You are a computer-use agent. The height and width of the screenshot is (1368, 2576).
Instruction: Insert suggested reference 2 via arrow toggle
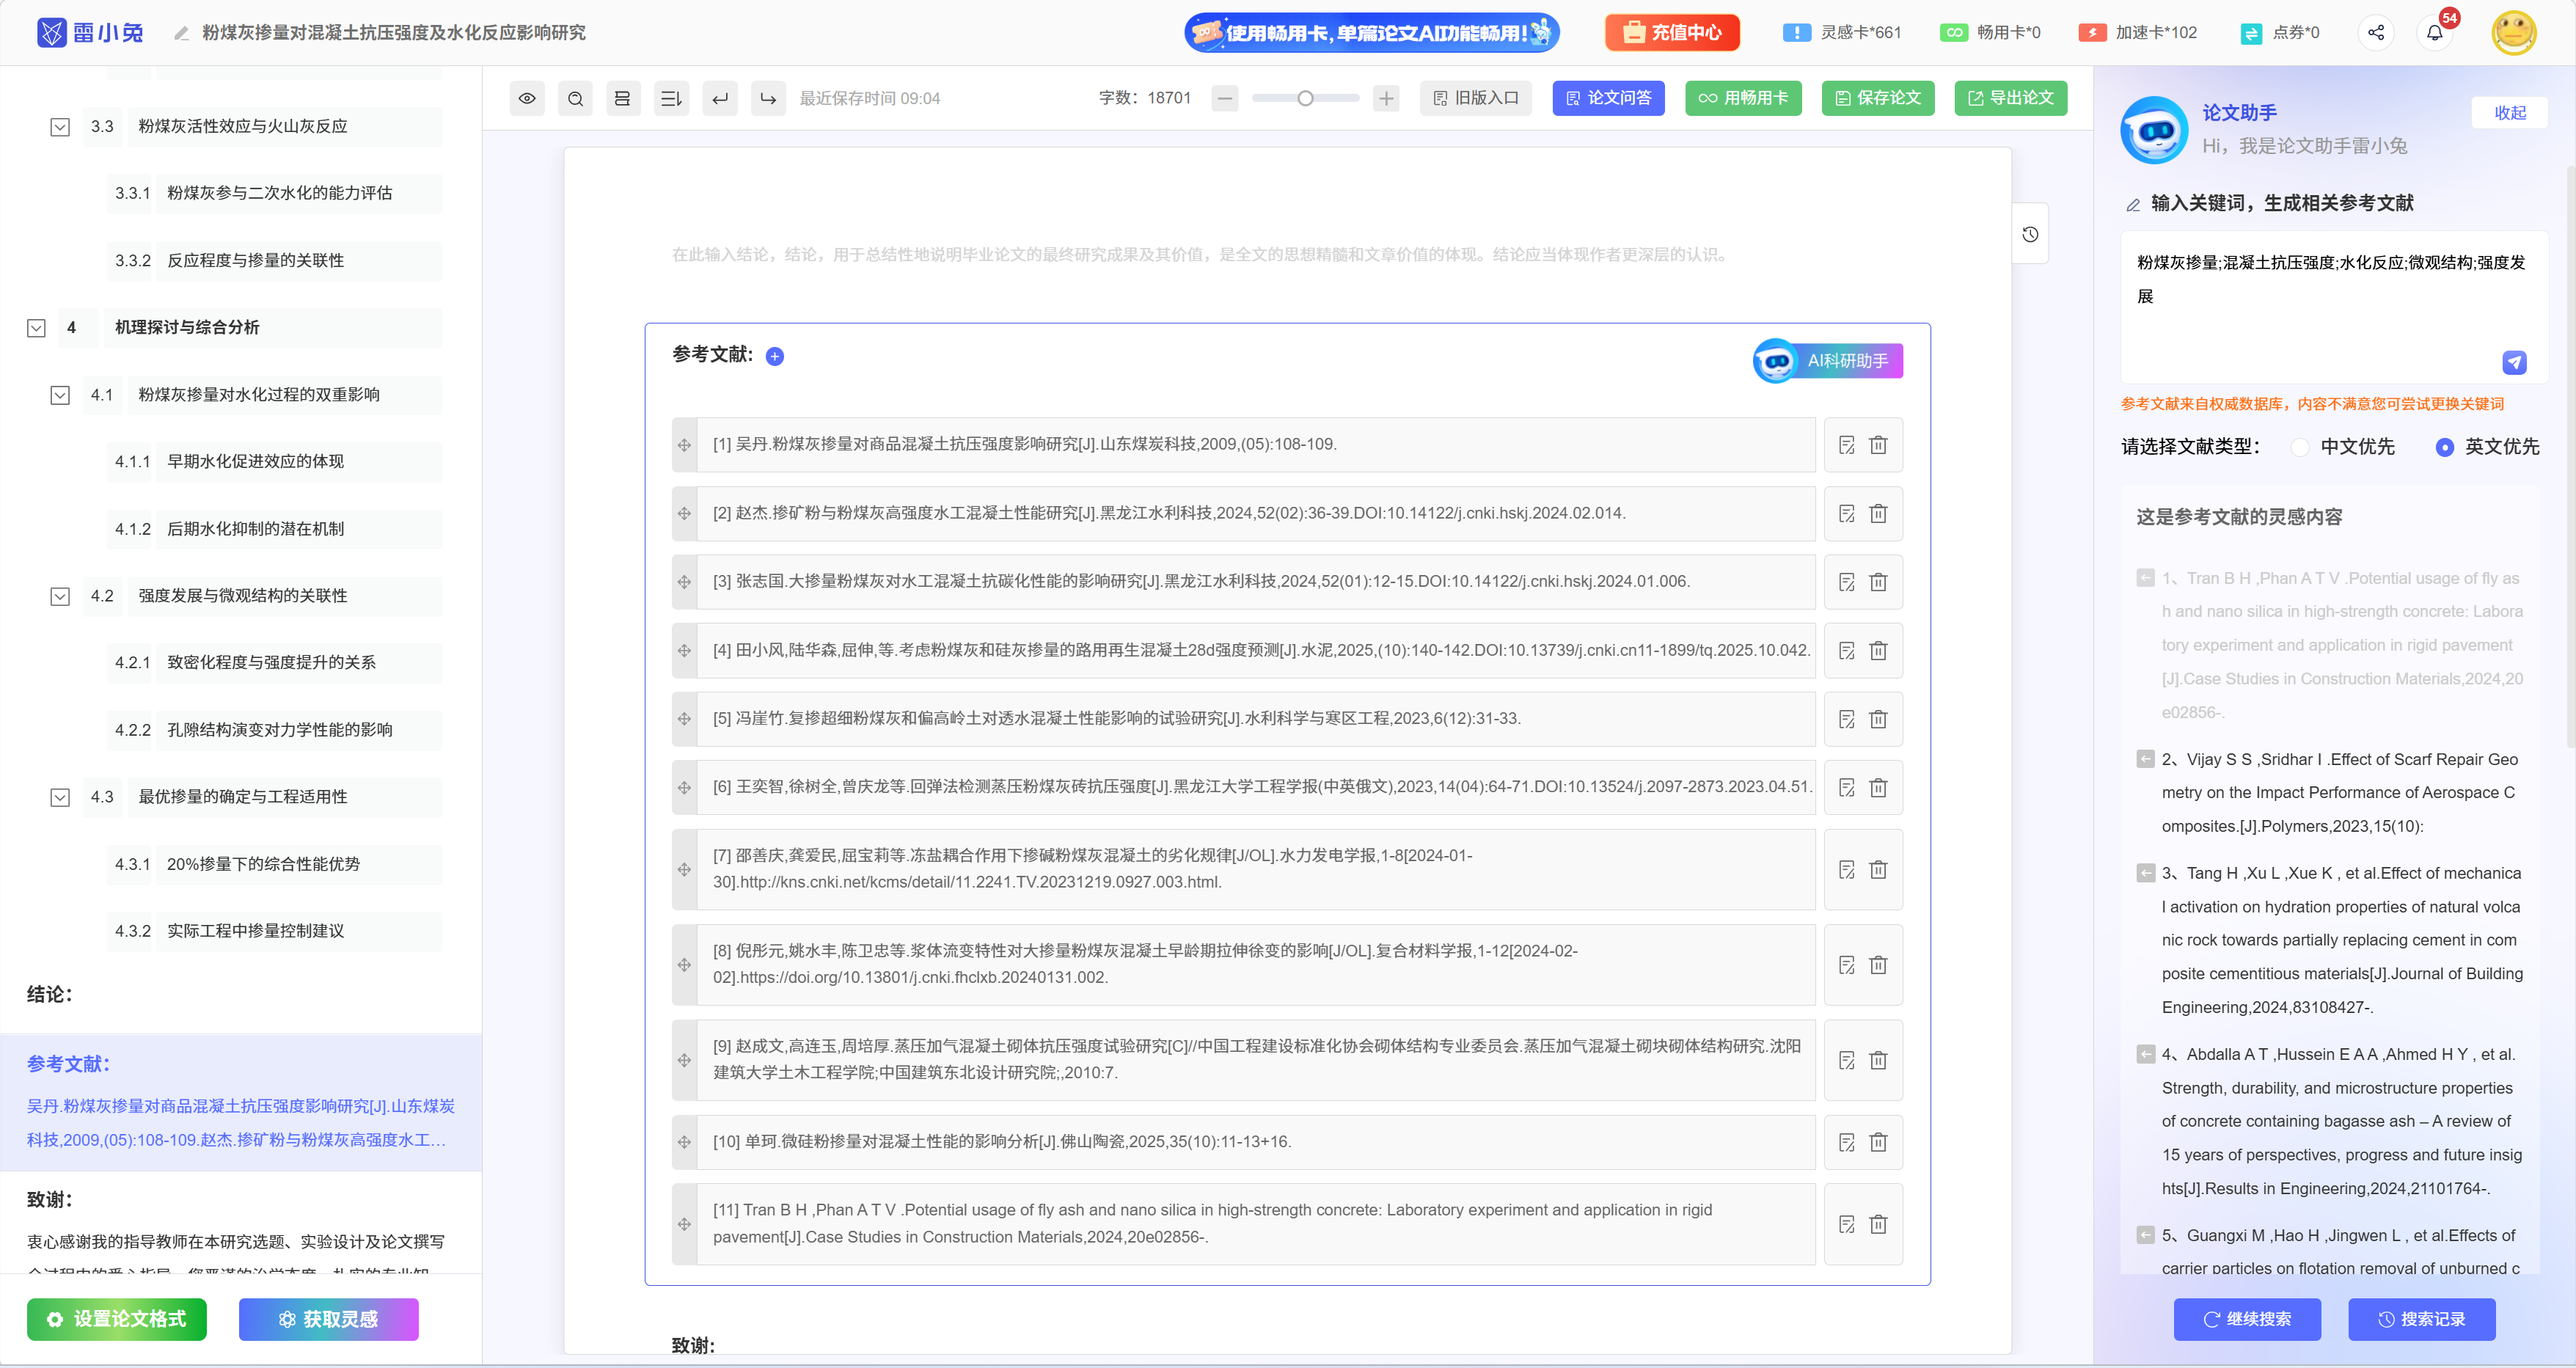(x=2145, y=759)
